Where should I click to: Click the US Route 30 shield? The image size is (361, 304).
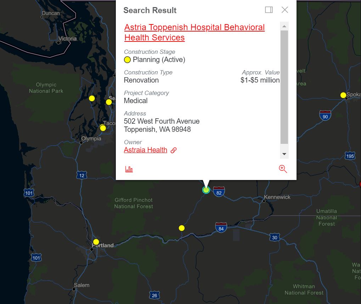pyautogui.click(x=275, y=237)
